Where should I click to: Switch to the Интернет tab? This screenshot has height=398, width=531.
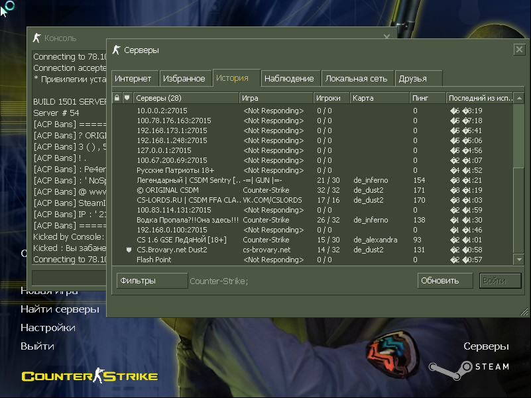(x=135, y=79)
